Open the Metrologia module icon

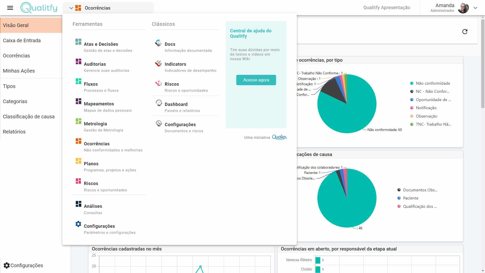tap(78, 121)
